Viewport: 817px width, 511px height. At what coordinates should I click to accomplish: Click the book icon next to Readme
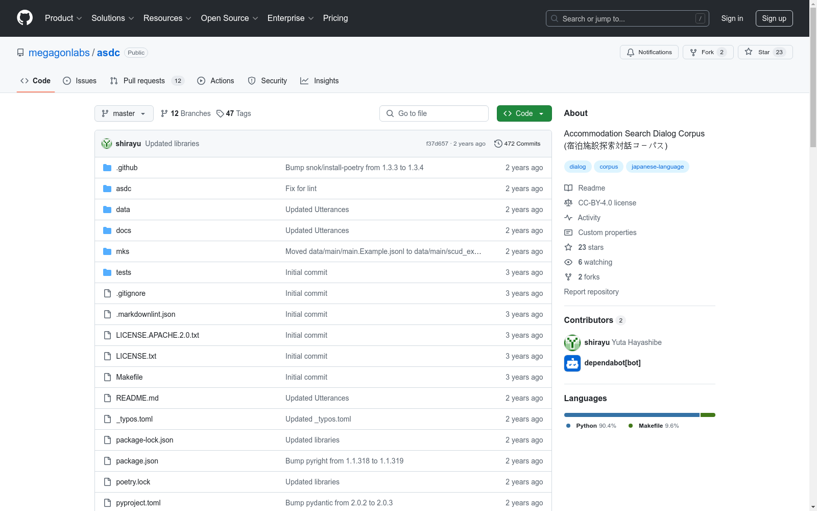(568, 188)
